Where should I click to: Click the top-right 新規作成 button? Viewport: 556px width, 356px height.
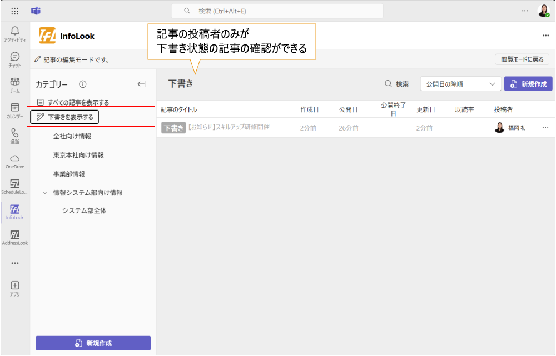tap(528, 84)
